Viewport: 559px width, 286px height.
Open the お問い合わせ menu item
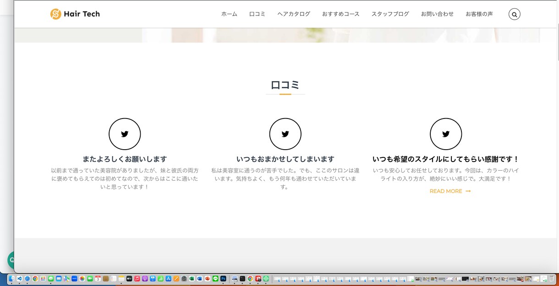437,14
